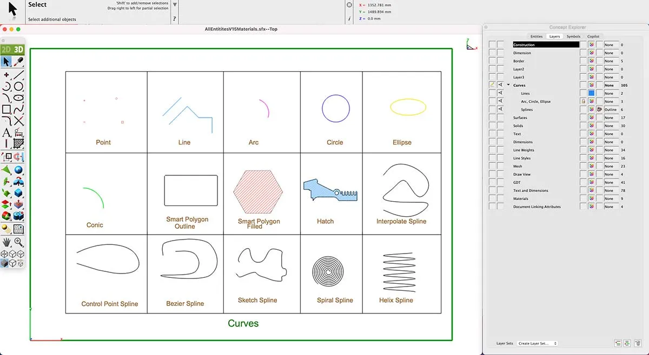The image size is (649, 355).
Task: Click the magnifier zoom tool
Action: coord(18,242)
